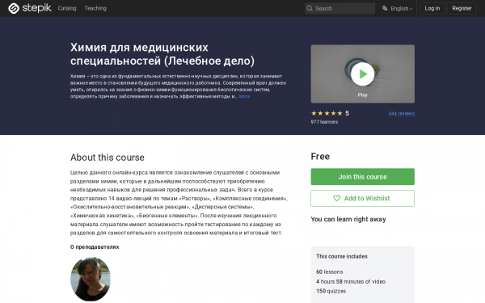Screen dimensions: 485x303
Task: Open the 344 reviews link
Action: [401, 113]
